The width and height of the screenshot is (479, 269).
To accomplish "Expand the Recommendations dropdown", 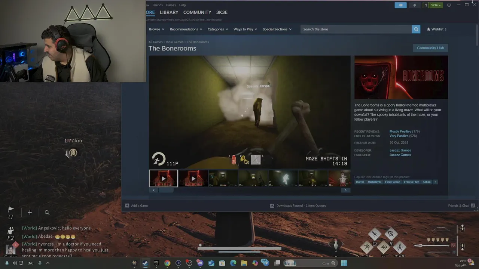I will coord(186,29).
